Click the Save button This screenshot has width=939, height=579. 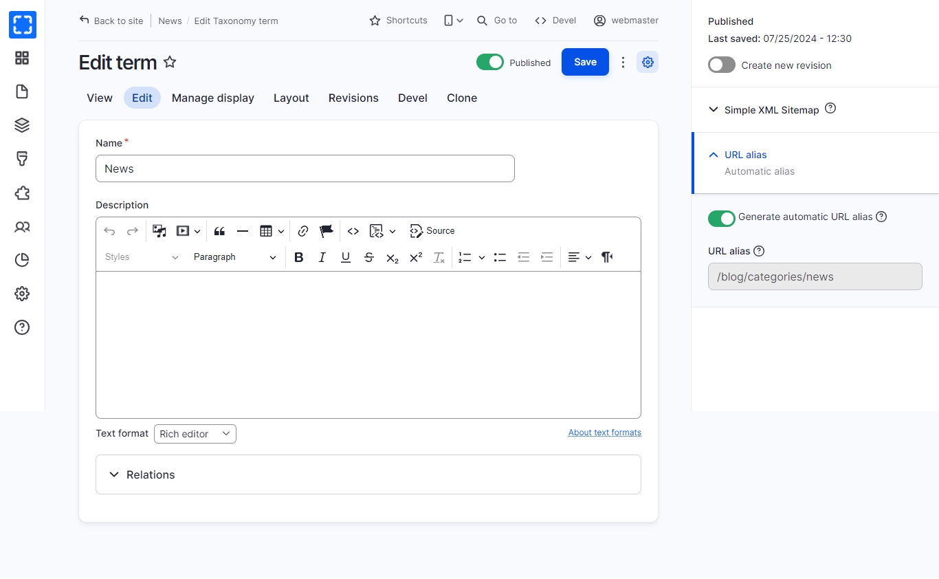(585, 62)
